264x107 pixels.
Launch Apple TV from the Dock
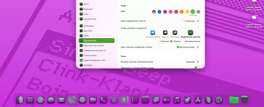coord(166,100)
